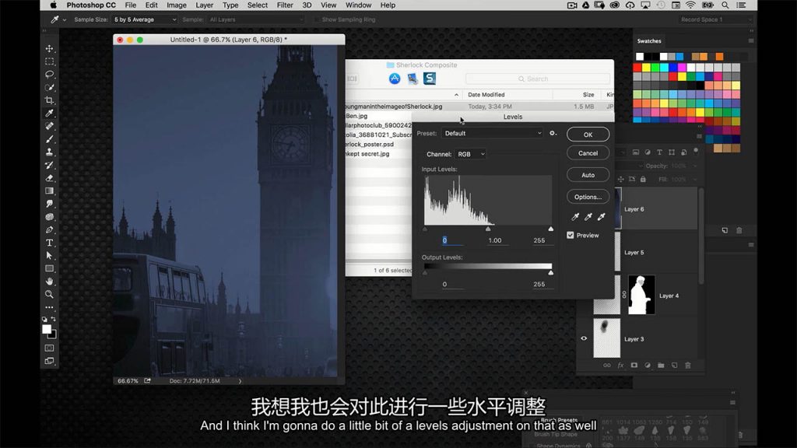The image size is (797, 448).
Task: Select the Type tool
Action: tap(49, 243)
